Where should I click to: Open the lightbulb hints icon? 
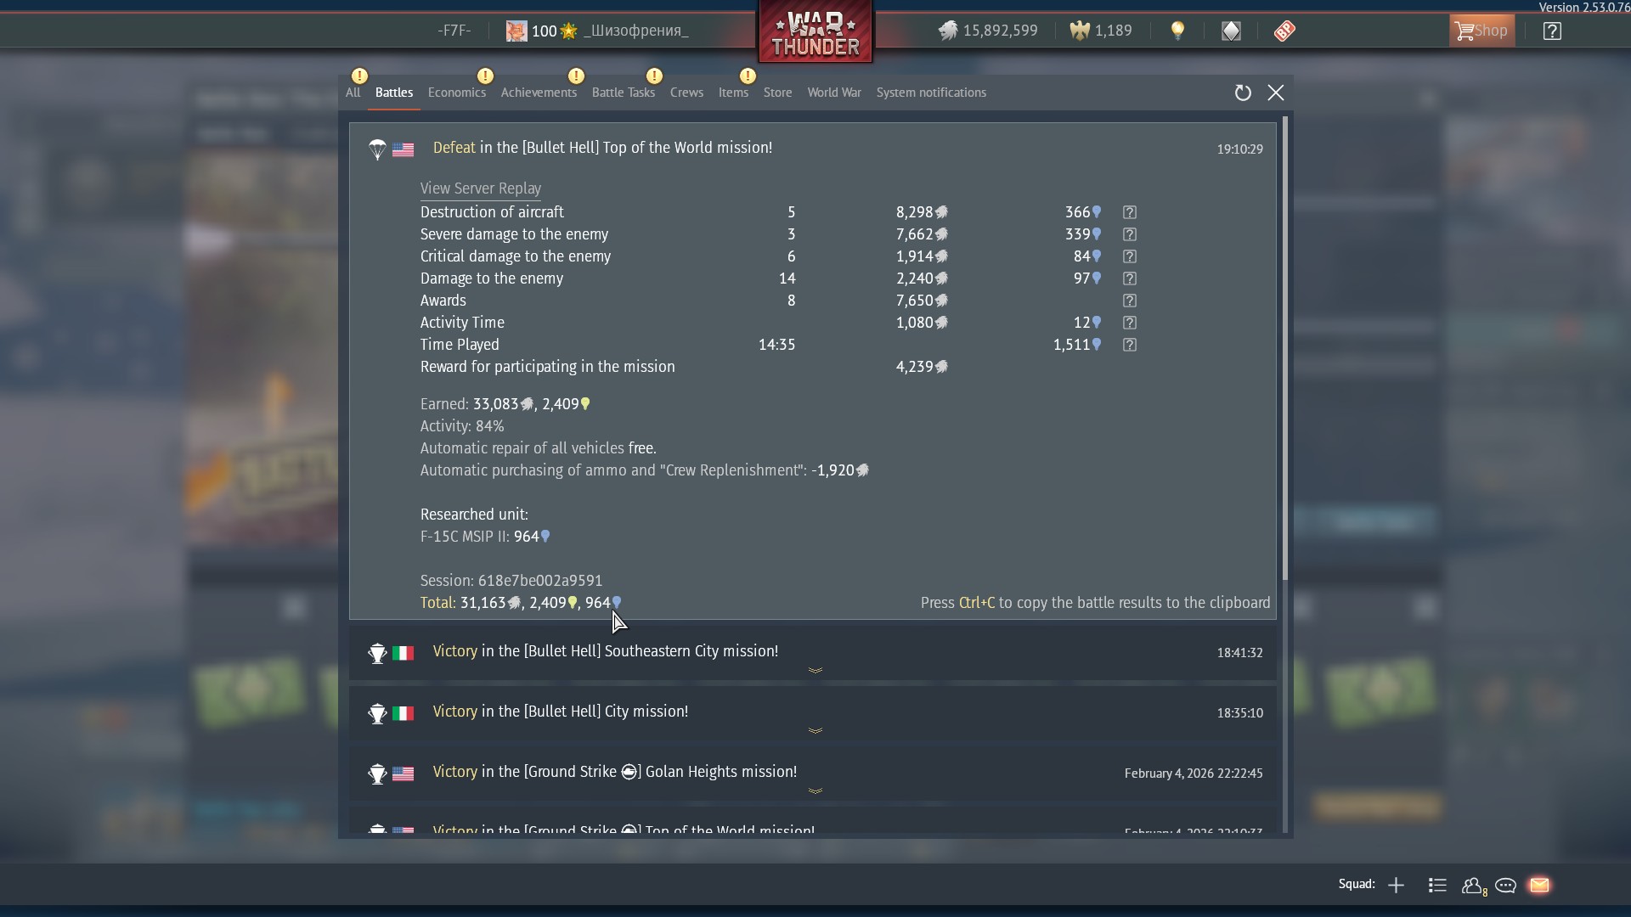tap(1177, 31)
